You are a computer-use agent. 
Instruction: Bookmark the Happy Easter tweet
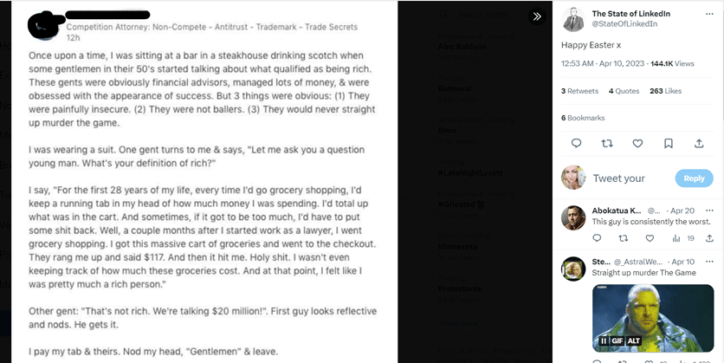click(669, 144)
